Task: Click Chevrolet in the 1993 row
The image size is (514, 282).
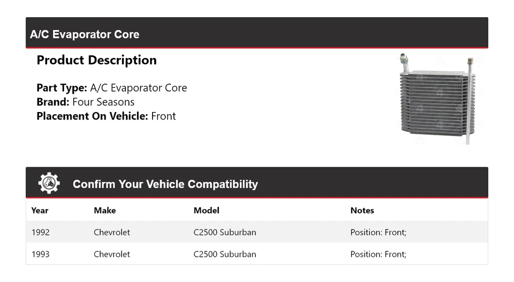Action: coord(111,254)
